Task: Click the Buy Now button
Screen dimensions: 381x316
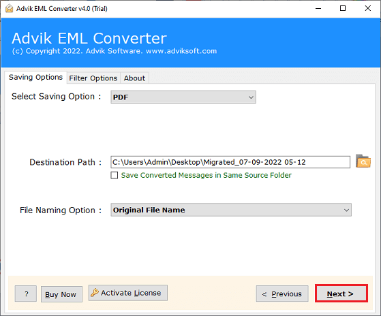Action: tap(61, 294)
